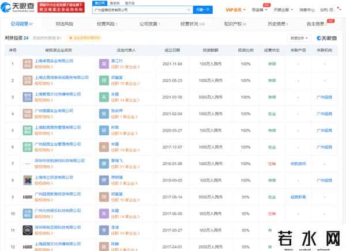The image size is (346, 251).
Task: Open the green representative avatar in row 2
Action: coord(104,81)
